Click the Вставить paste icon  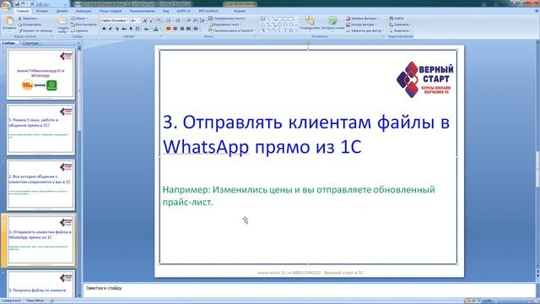pyautogui.click(x=9, y=21)
